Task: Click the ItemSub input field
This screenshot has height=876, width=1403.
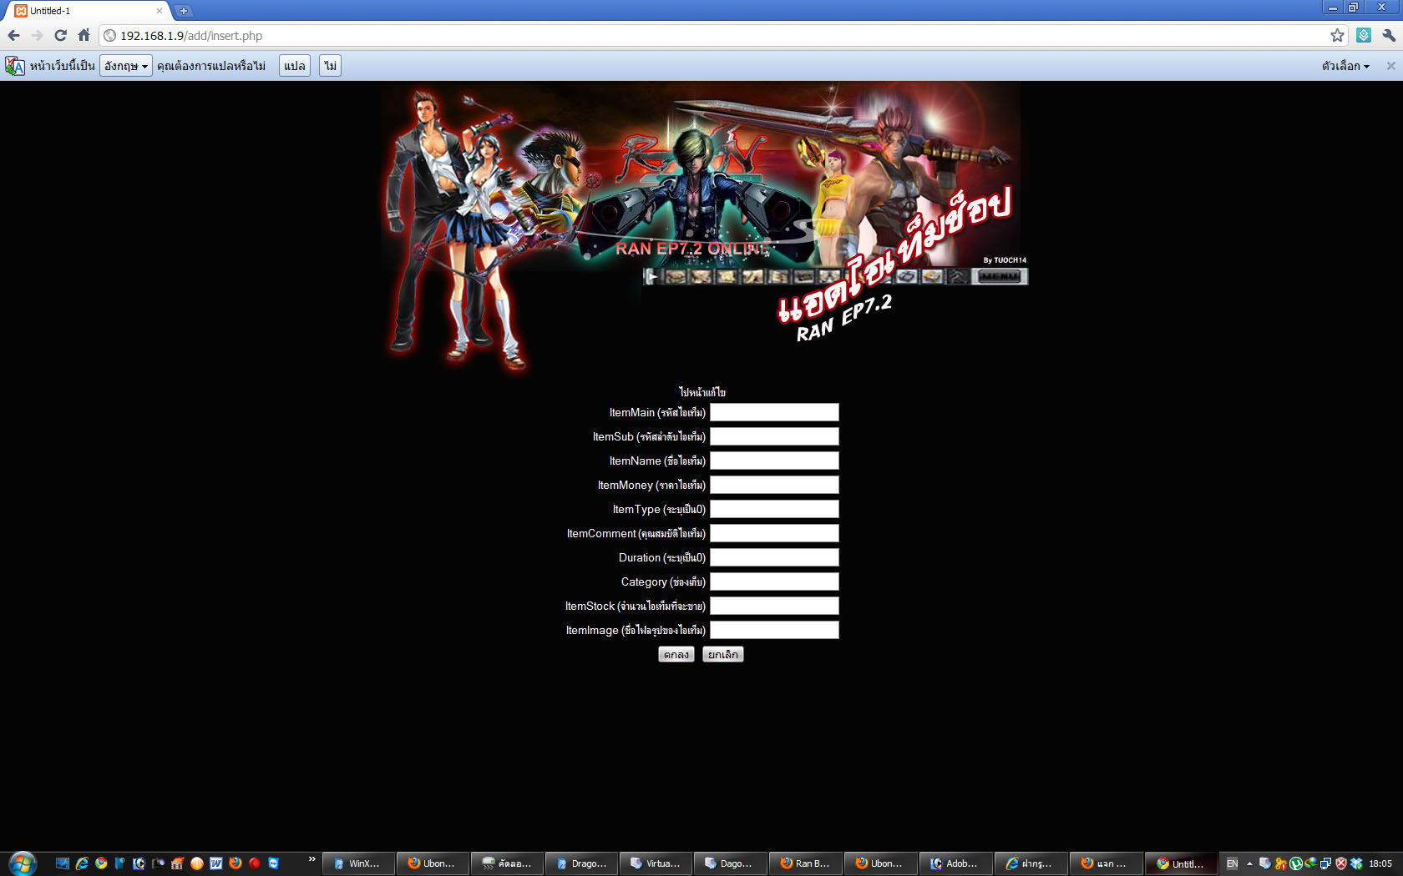Action: pyautogui.click(x=774, y=436)
